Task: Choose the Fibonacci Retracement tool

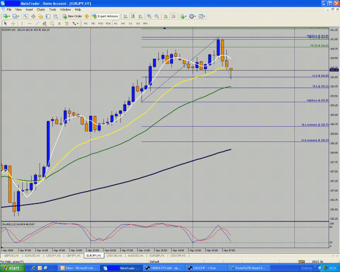Action: pyautogui.click(x=52, y=23)
